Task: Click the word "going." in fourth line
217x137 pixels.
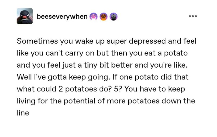Action: click(99, 77)
